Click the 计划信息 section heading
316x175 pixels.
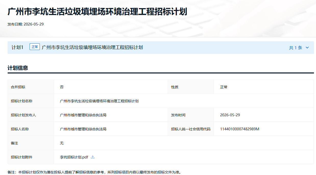18,68
